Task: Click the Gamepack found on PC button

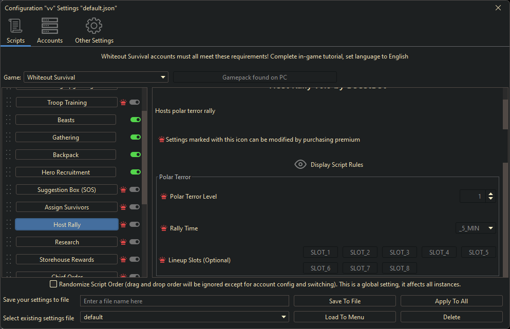Action: click(x=255, y=78)
